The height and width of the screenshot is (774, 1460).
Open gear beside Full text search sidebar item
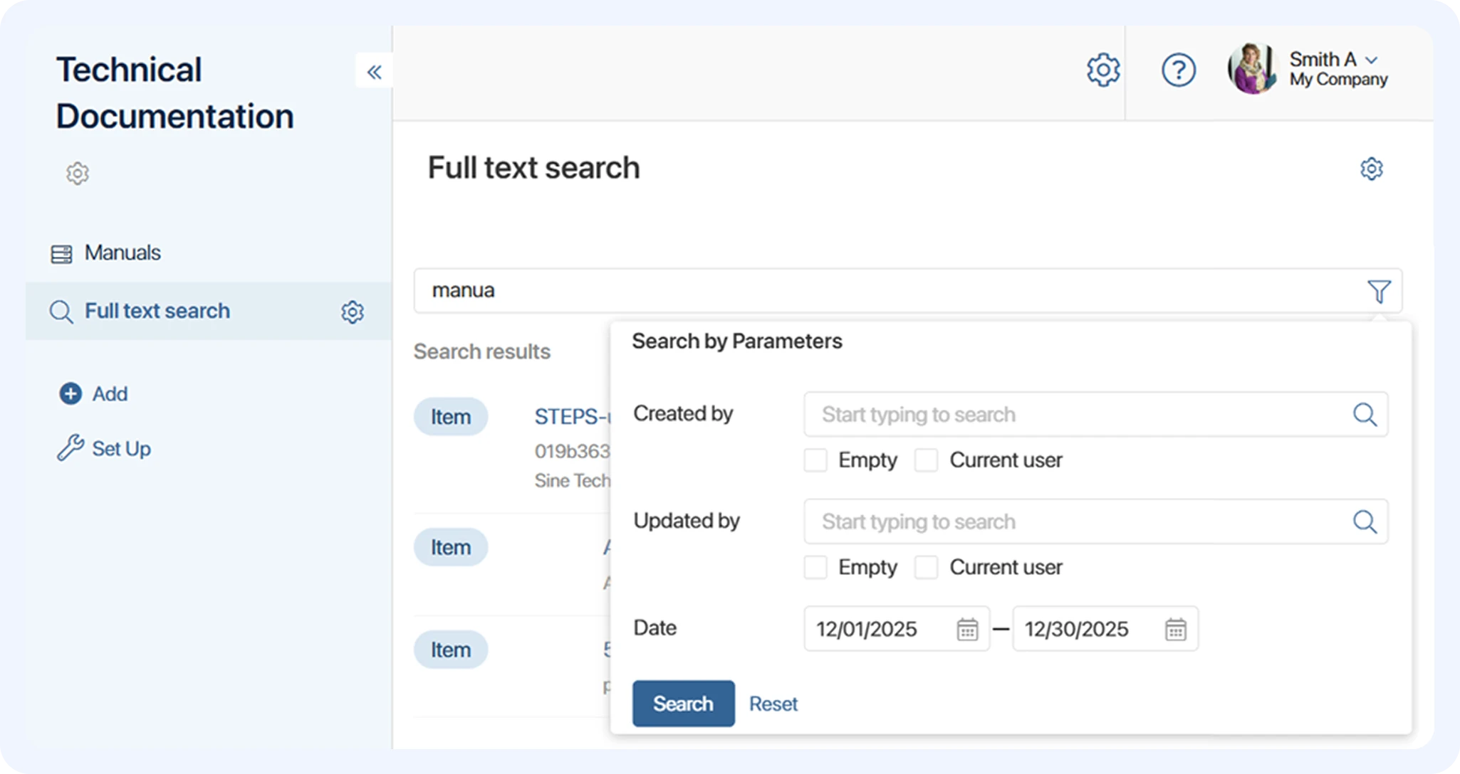coord(352,312)
